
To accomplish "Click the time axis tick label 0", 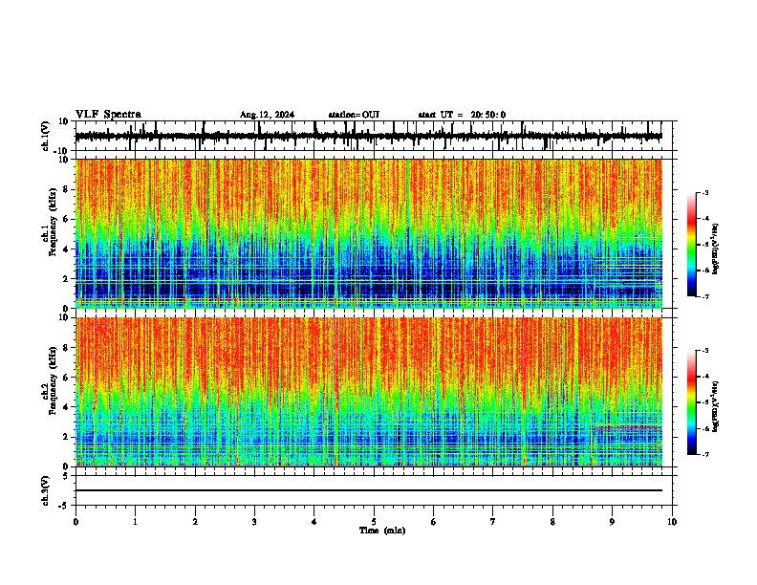I will (76, 522).
